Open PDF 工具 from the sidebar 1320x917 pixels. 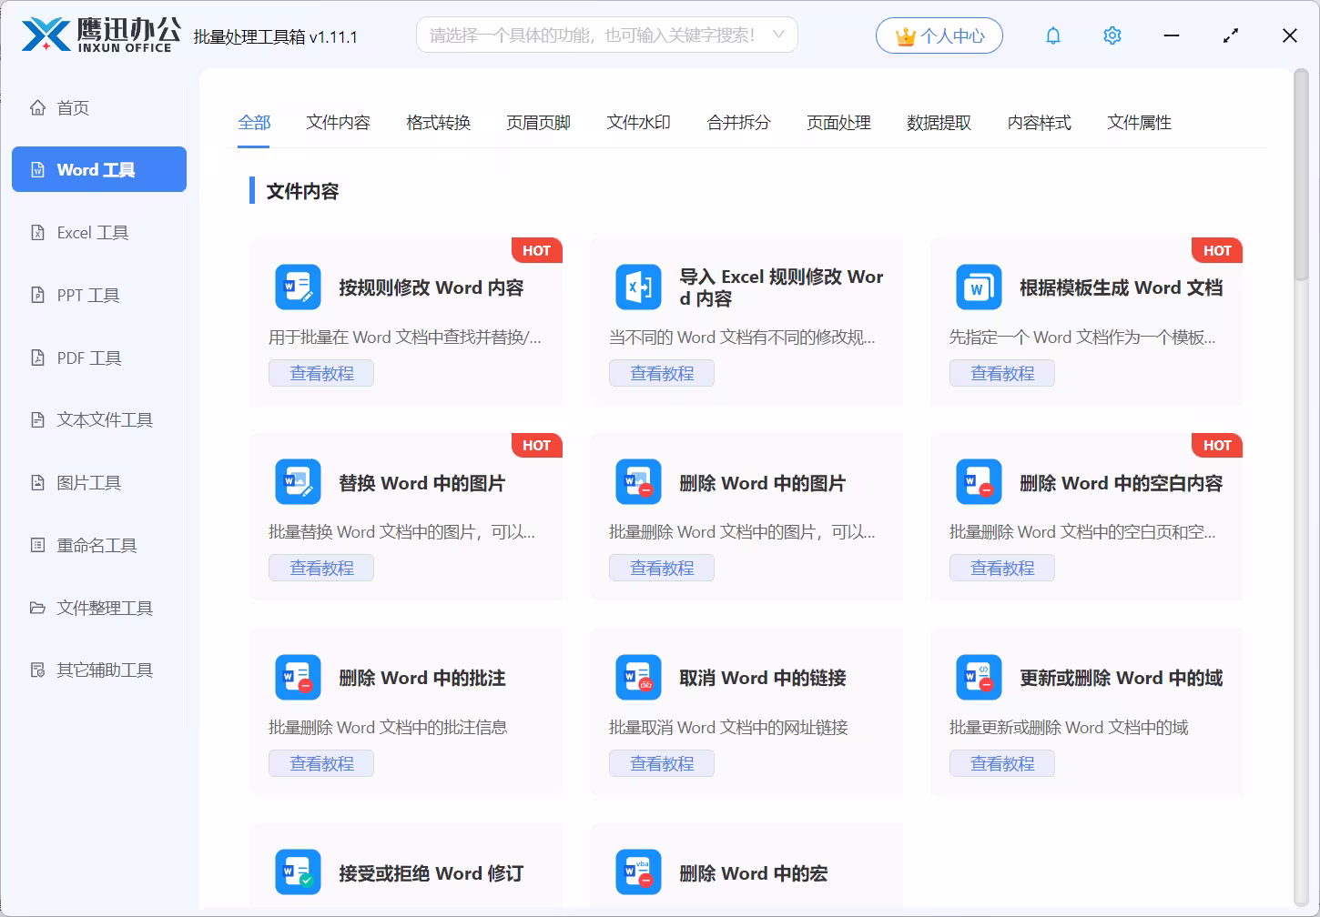coord(88,358)
